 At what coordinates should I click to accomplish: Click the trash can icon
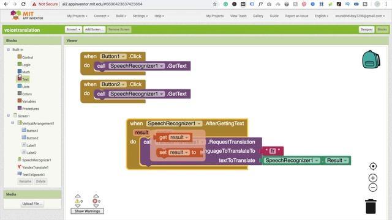[x=371, y=207]
